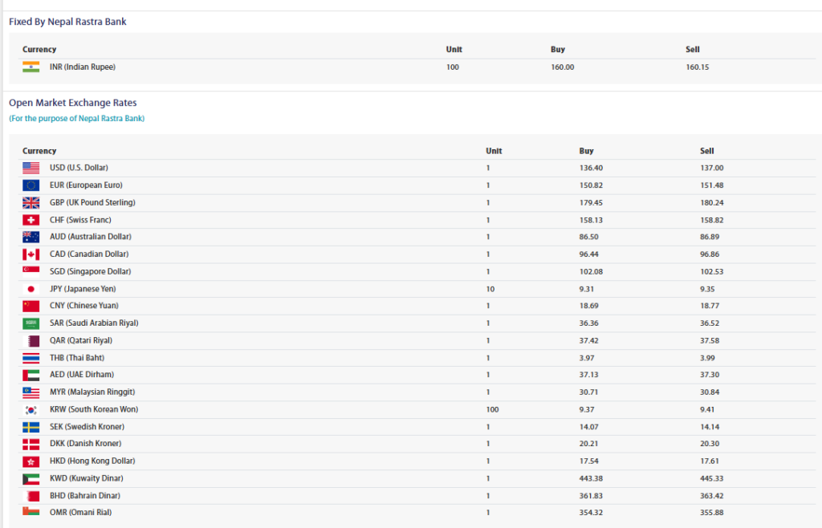Click the Chinese flag beside CNY
This screenshot has width=822, height=528.
pyautogui.click(x=31, y=306)
